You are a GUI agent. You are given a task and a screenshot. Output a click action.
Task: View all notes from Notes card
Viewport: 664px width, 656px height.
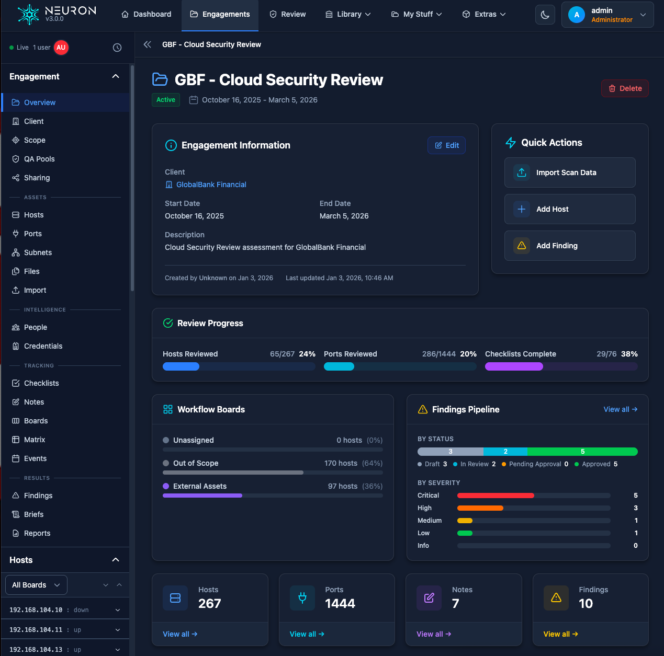[x=434, y=634]
